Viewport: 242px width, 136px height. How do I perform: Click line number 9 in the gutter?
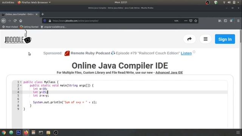pos(18,109)
